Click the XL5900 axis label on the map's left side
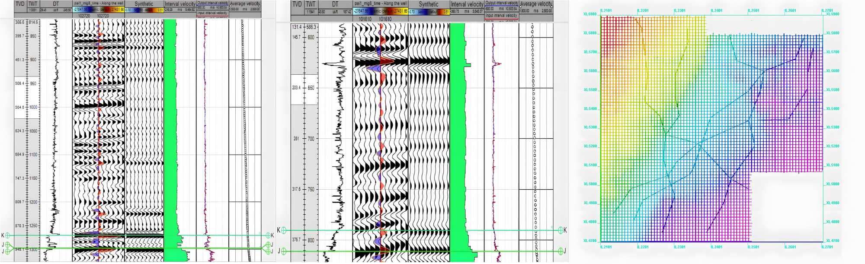 tap(589, 14)
